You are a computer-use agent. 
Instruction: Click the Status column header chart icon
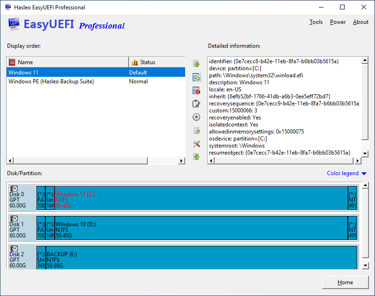coord(135,62)
